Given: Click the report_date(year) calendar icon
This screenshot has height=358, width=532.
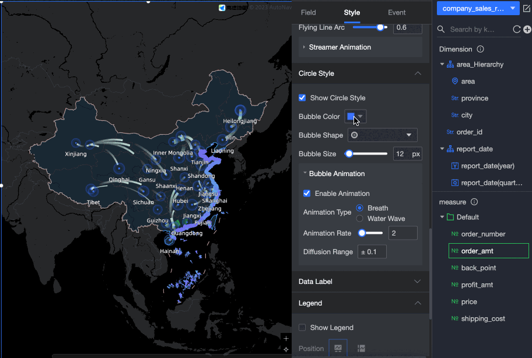Looking at the screenshot, I should pyautogui.click(x=455, y=166).
